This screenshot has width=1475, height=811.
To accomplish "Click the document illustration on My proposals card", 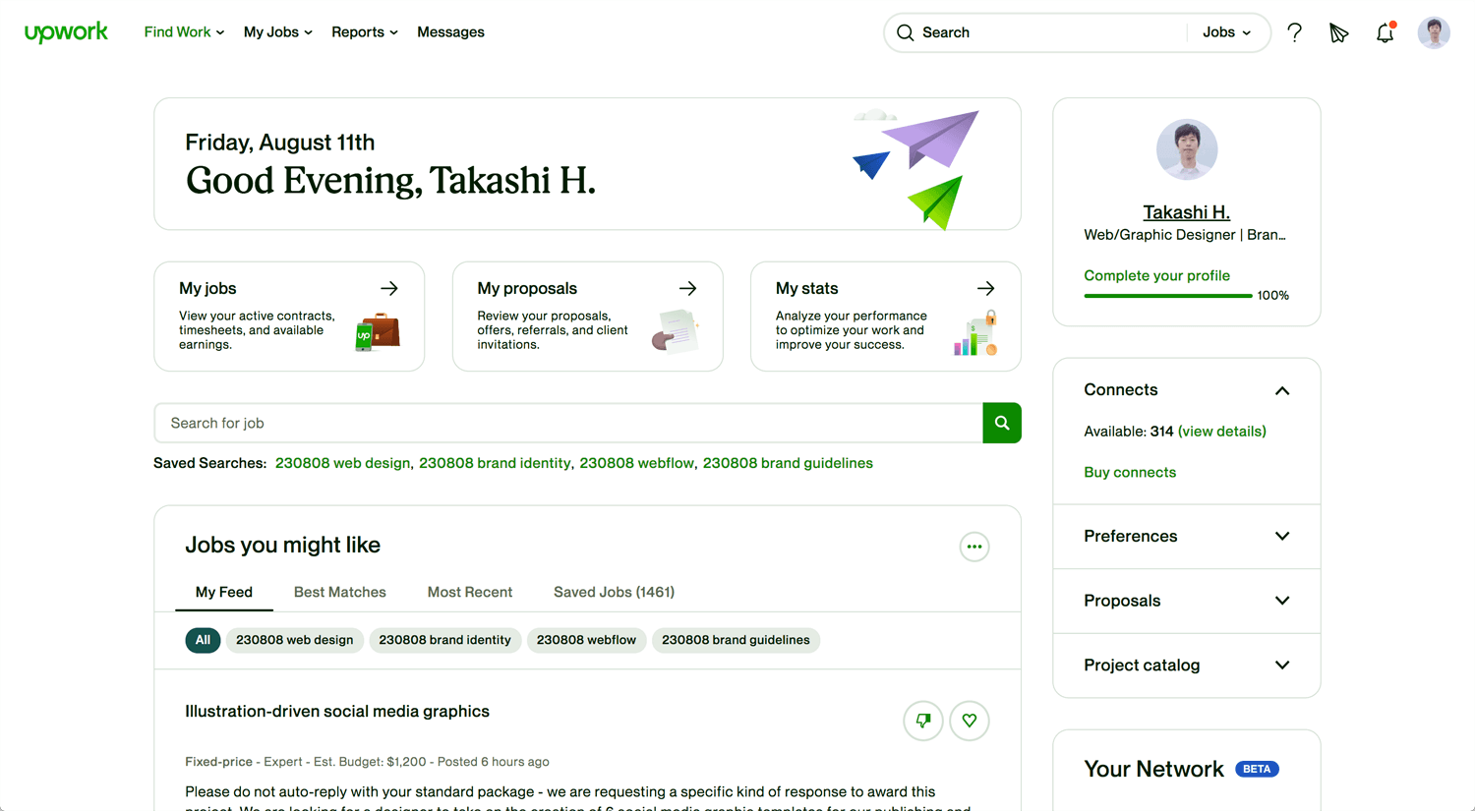I will pyautogui.click(x=675, y=330).
